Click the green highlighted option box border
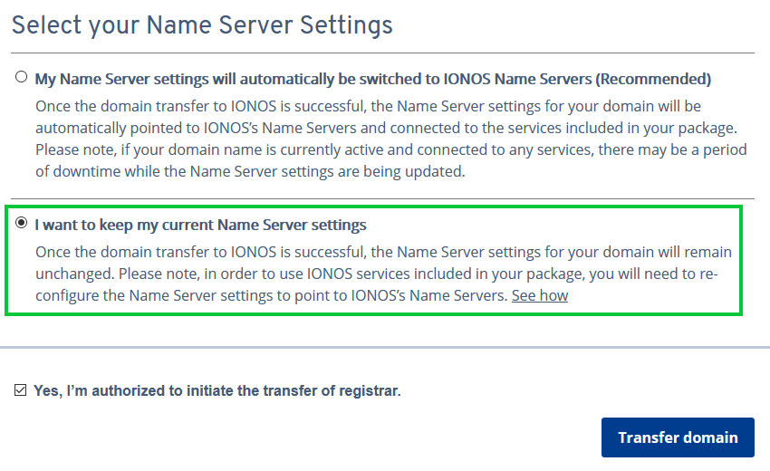This screenshot has height=471, width=770. click(373, 207)
